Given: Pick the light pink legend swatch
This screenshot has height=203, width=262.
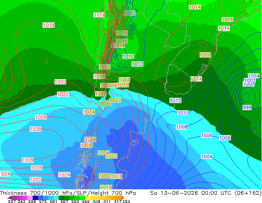Looking at the screenshot, I should (x=30, y=198).
